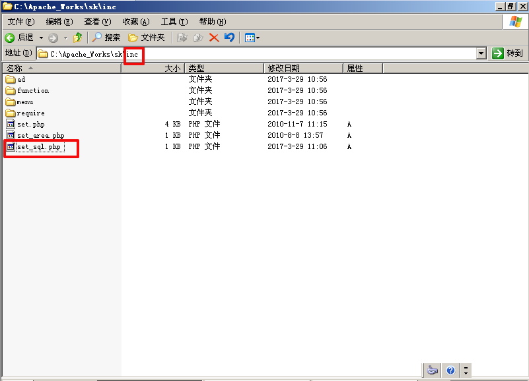
Task: Click the file name set_area.php
Action: 41,135
